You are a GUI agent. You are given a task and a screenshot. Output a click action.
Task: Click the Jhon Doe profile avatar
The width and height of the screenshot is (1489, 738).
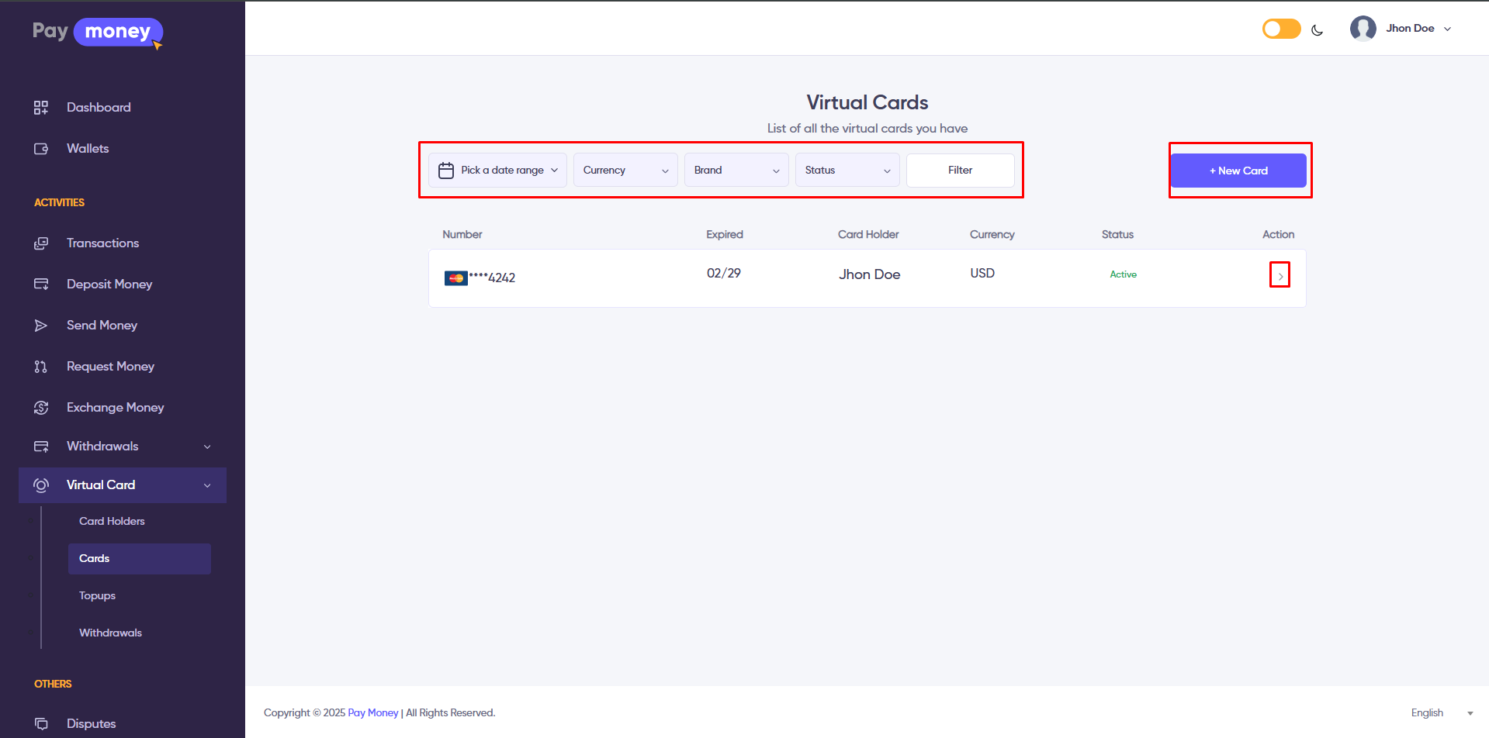click(x=1363, y=29)
